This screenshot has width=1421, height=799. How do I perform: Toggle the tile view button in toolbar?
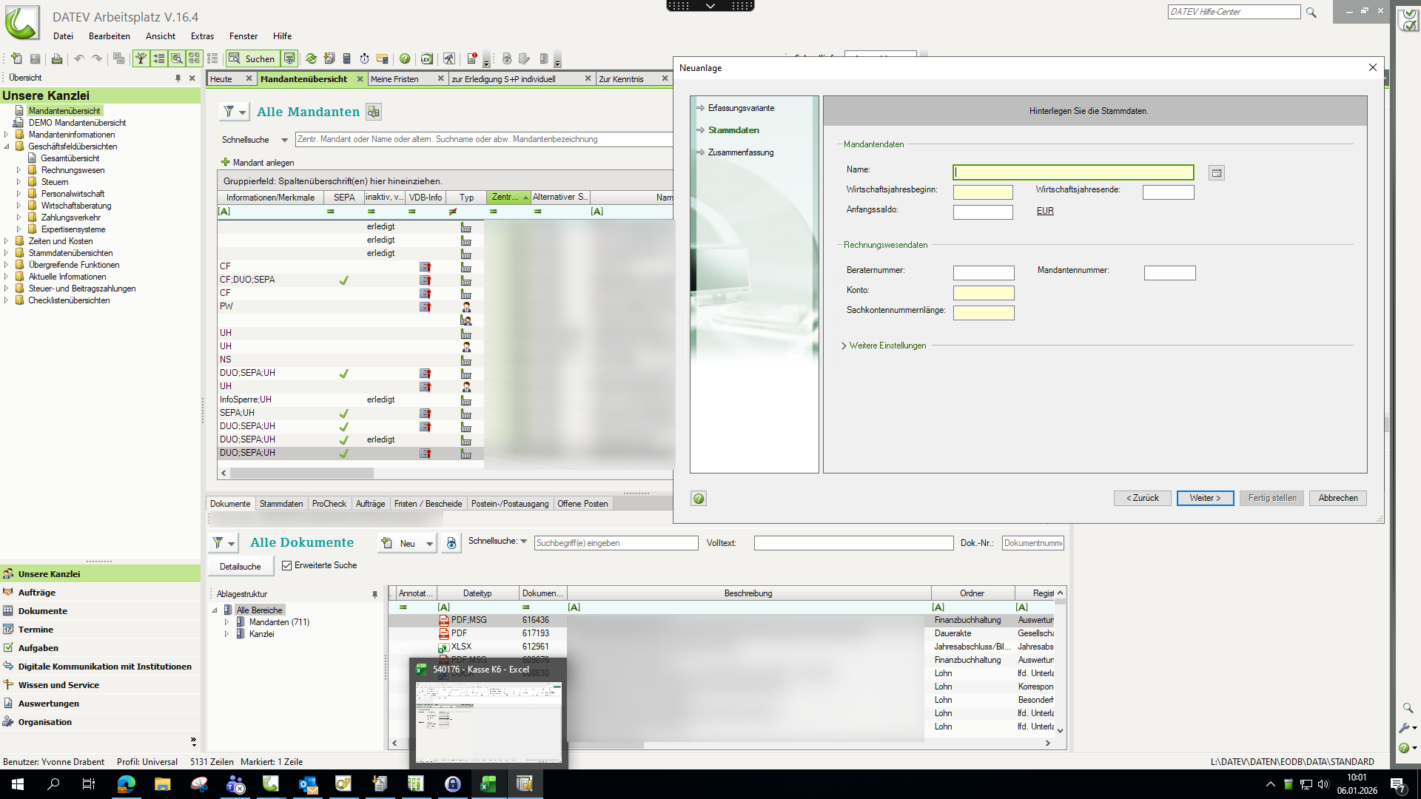(x=194, y=58)
